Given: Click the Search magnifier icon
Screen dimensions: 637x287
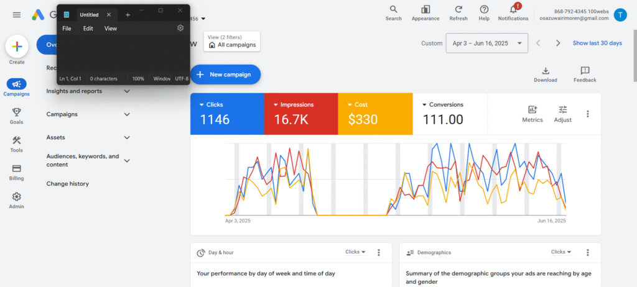Looking at the screenshot, I should pos(393,9).
